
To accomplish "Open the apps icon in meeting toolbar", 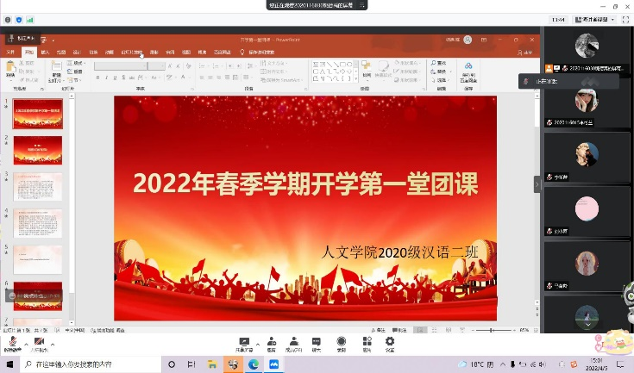I will (367, 343).
